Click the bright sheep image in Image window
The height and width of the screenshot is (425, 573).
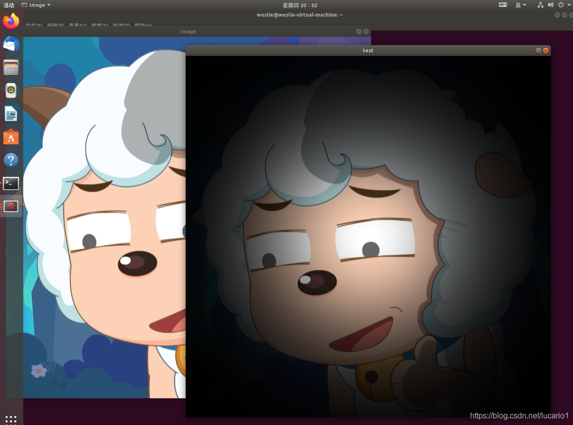(x=104, y=217)
